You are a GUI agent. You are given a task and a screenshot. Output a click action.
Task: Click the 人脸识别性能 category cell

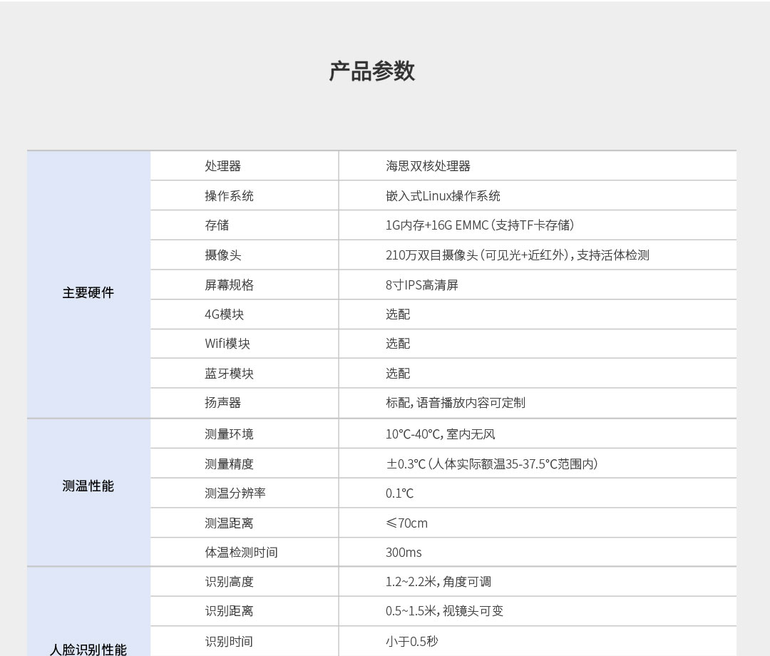[88, 649]
